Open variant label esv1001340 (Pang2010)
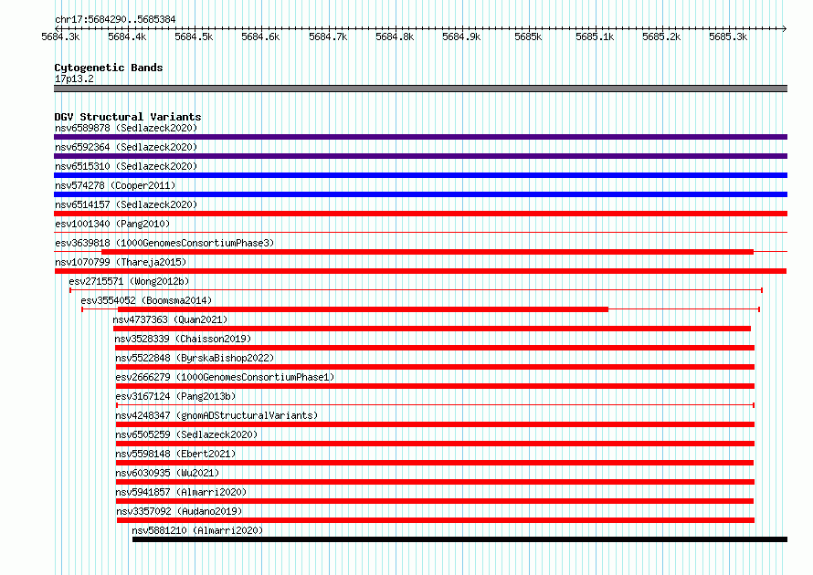 pyautogui.click(x=112, y=224)
